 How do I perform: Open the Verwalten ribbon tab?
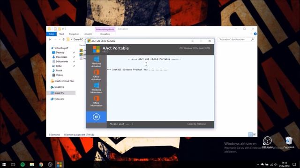(x=105, y=34)
